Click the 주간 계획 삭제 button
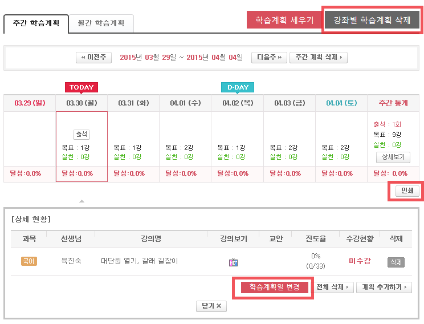The width and height of the screenshot is (424, 324). pyautogui.click(x=319, y=58)
